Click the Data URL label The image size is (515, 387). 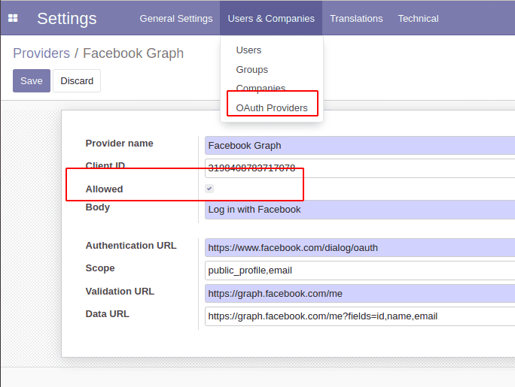[107, 314]
